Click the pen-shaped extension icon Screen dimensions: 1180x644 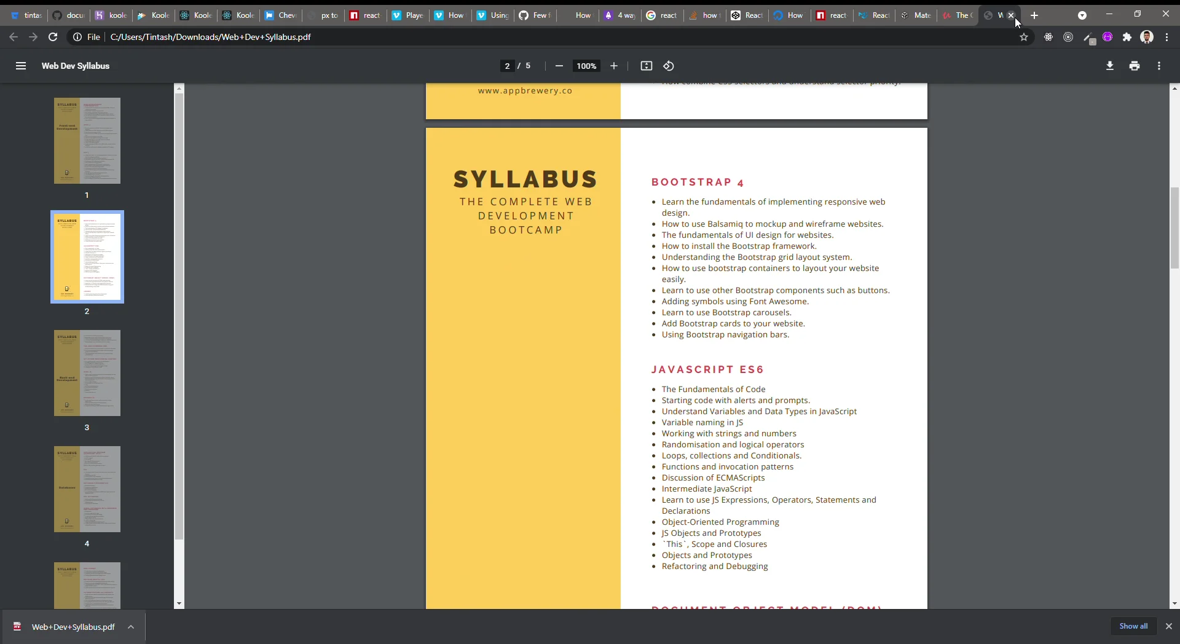(x=1088, y=38)
